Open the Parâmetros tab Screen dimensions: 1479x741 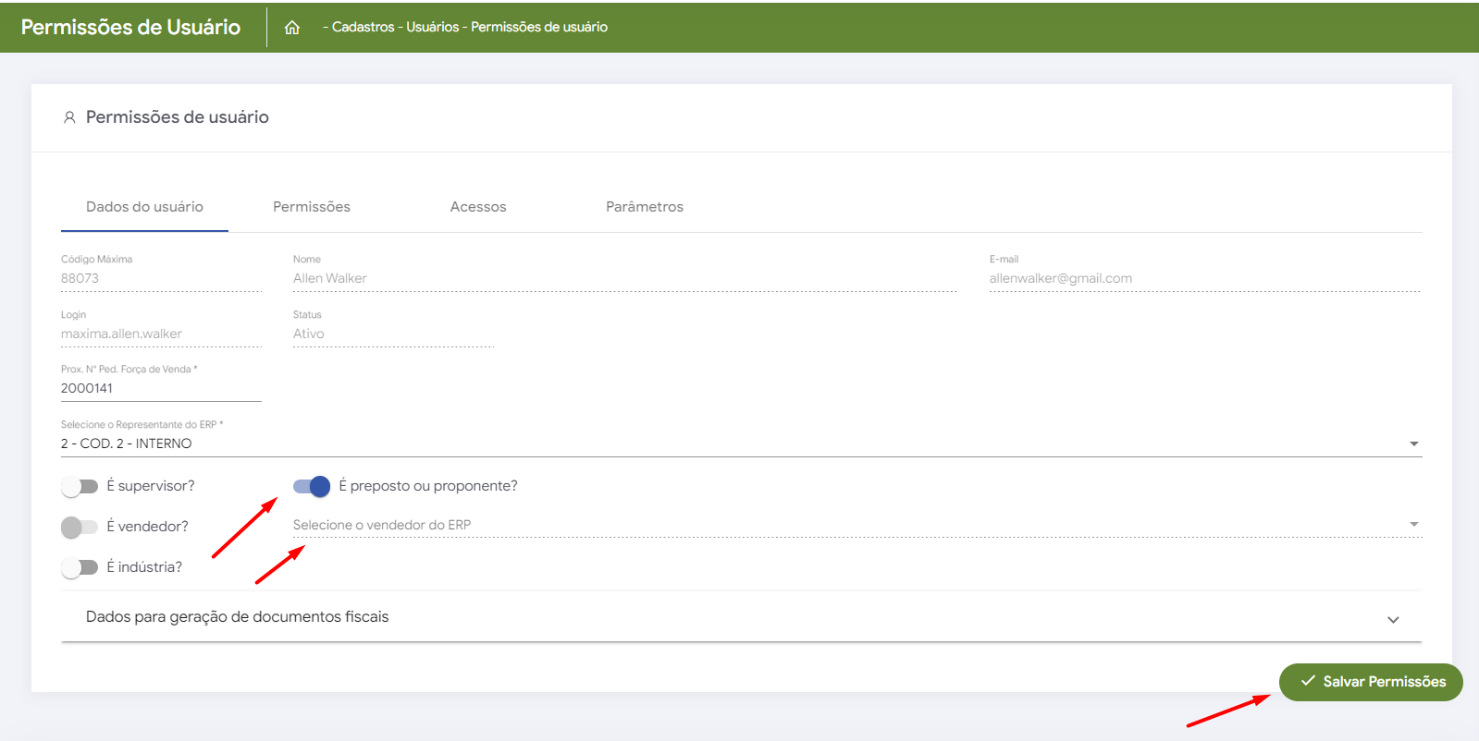click(x=645, y=207)
